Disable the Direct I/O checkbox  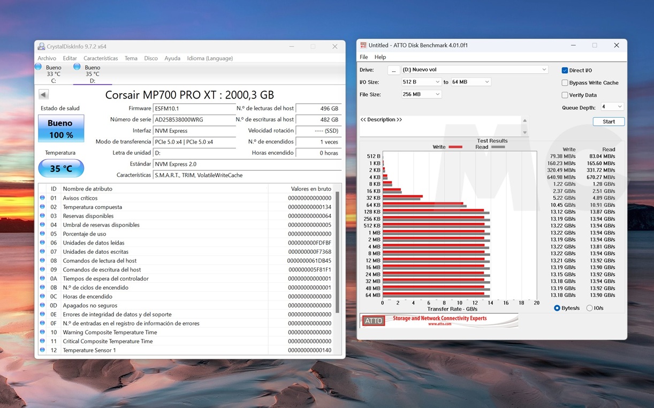pyautogui.click(x=565, y=70)
